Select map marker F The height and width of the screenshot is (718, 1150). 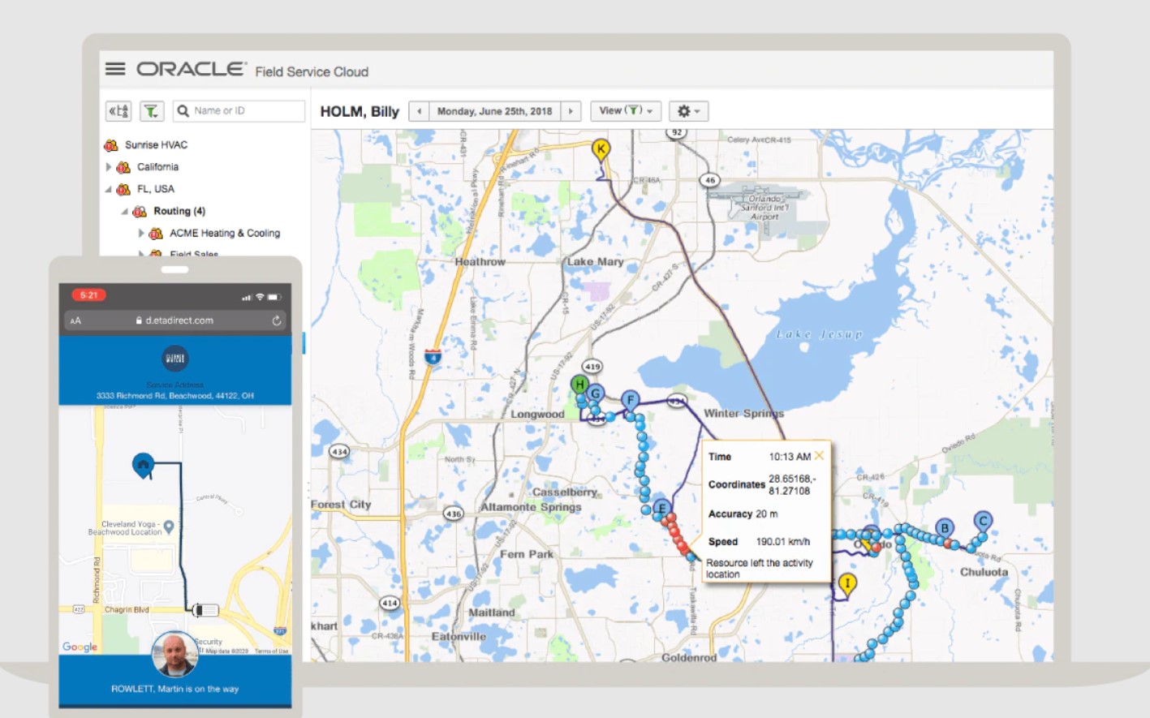click(x=631, y=400)
